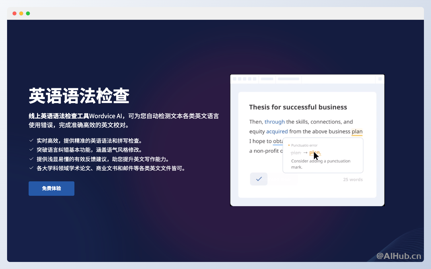Click the editor preview illustration
The height and width of the screenshot is (269, 431).
pos(307,140)
